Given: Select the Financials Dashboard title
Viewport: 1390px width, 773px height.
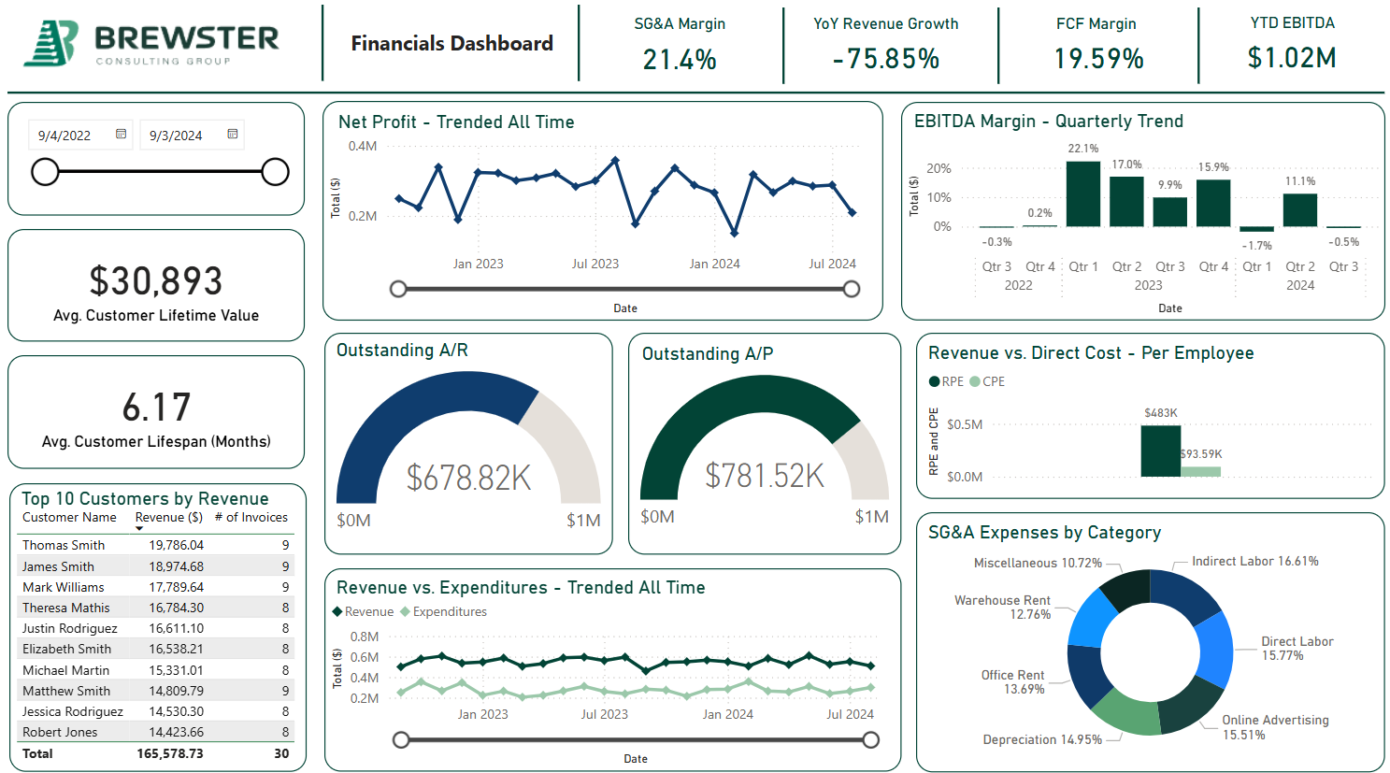Looking at the screenshot, I should point(451,43).
